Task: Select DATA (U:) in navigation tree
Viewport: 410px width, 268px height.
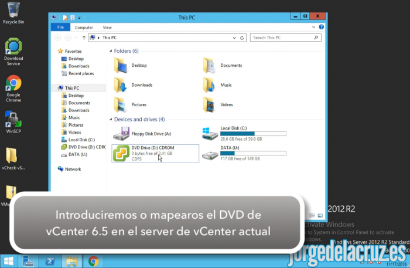Action: [78, 154]
